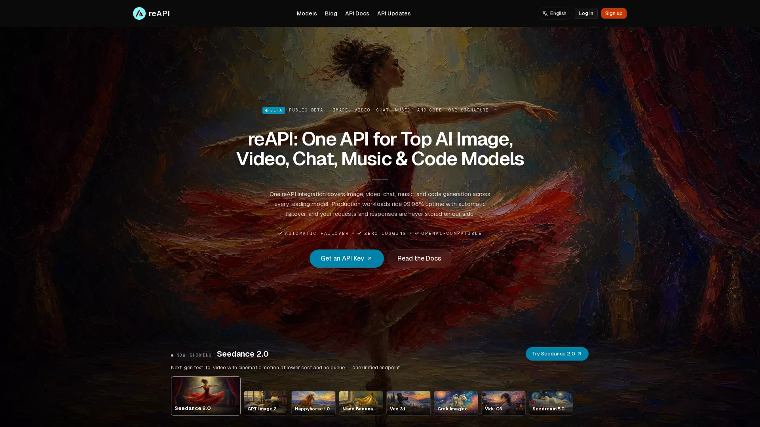Select the Seedream 5.0 thumbnail
The height and width of the screenshot is (427, 760).
tap(551, 403)
